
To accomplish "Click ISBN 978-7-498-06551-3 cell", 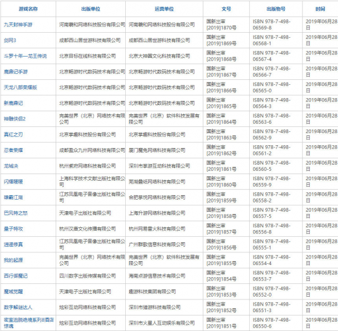I will click(272, 307).
